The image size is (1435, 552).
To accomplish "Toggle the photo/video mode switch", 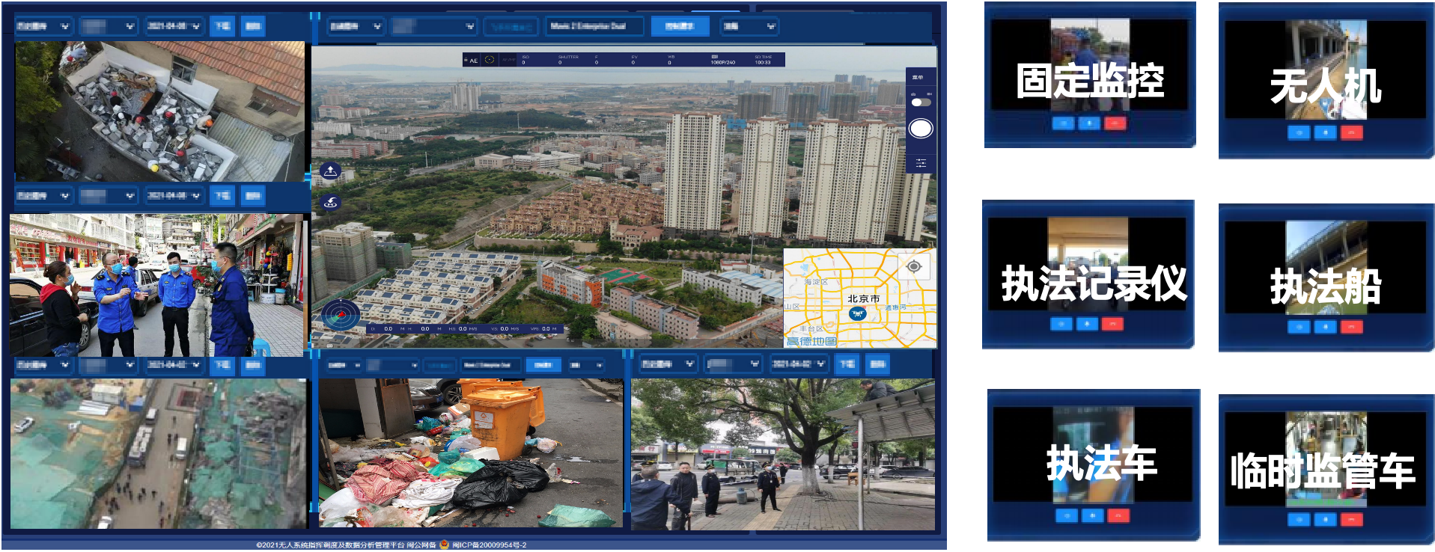I will click(921, 102).
